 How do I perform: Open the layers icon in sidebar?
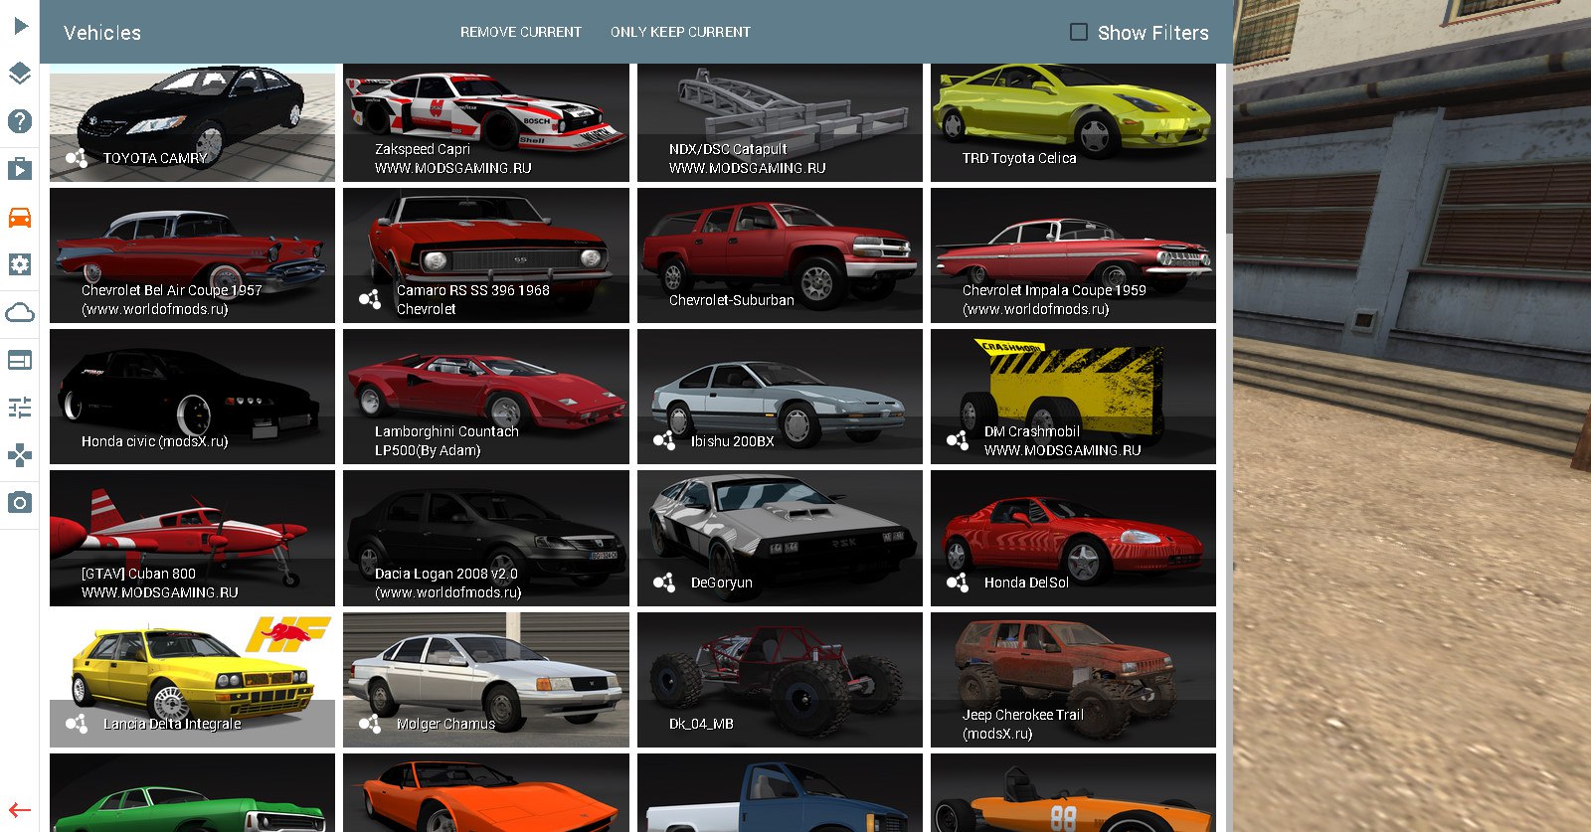point(20,74)
